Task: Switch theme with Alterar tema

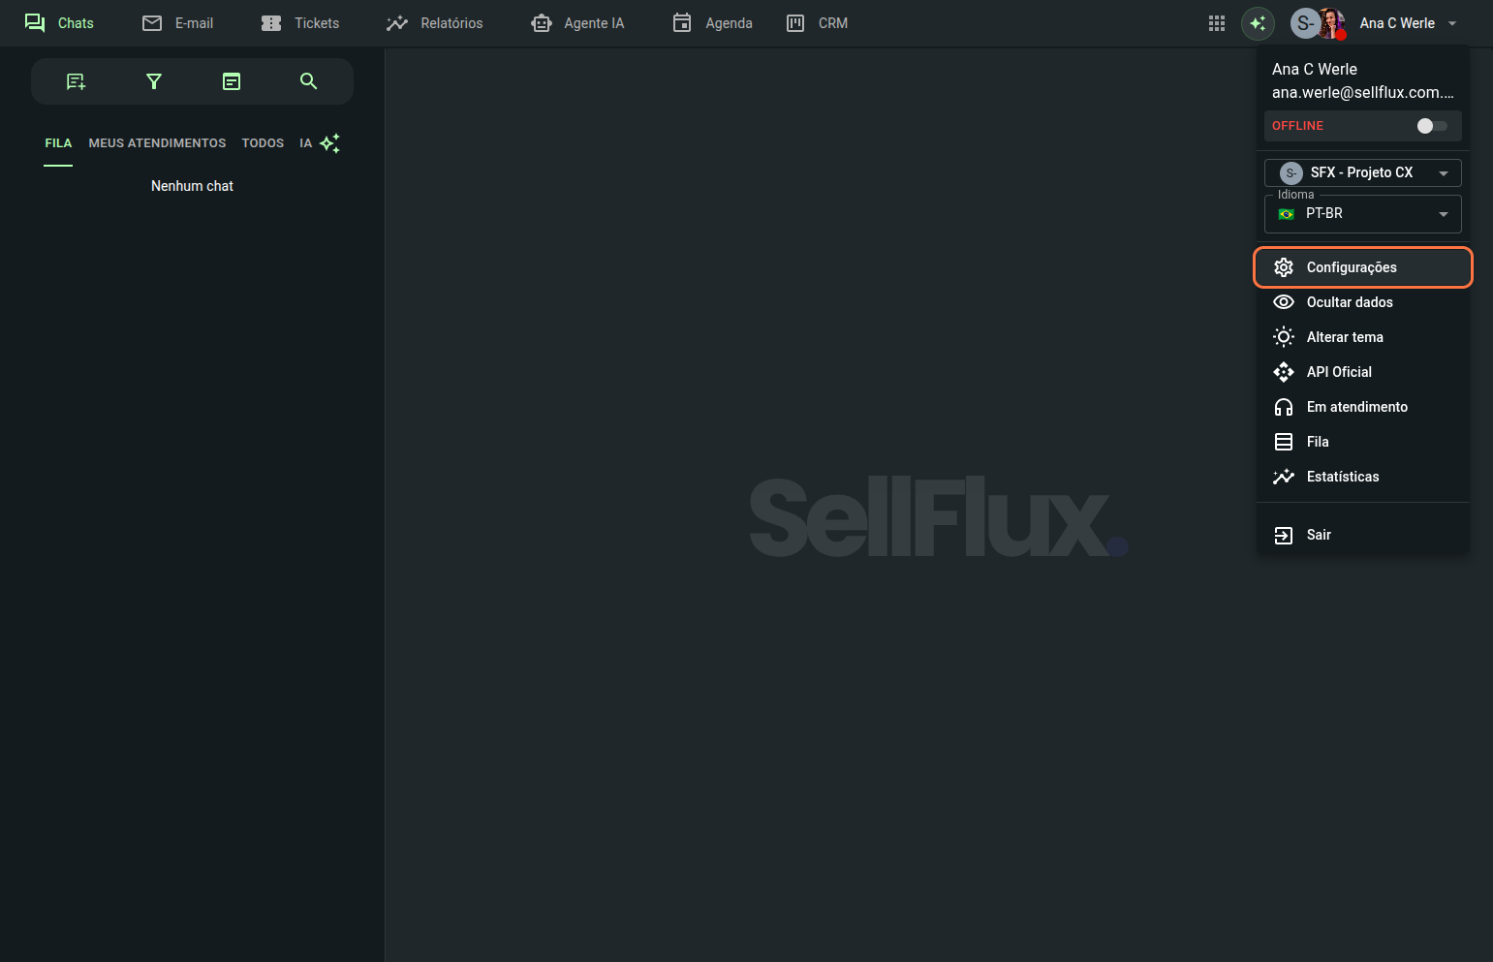Action: click(1344, 337)
